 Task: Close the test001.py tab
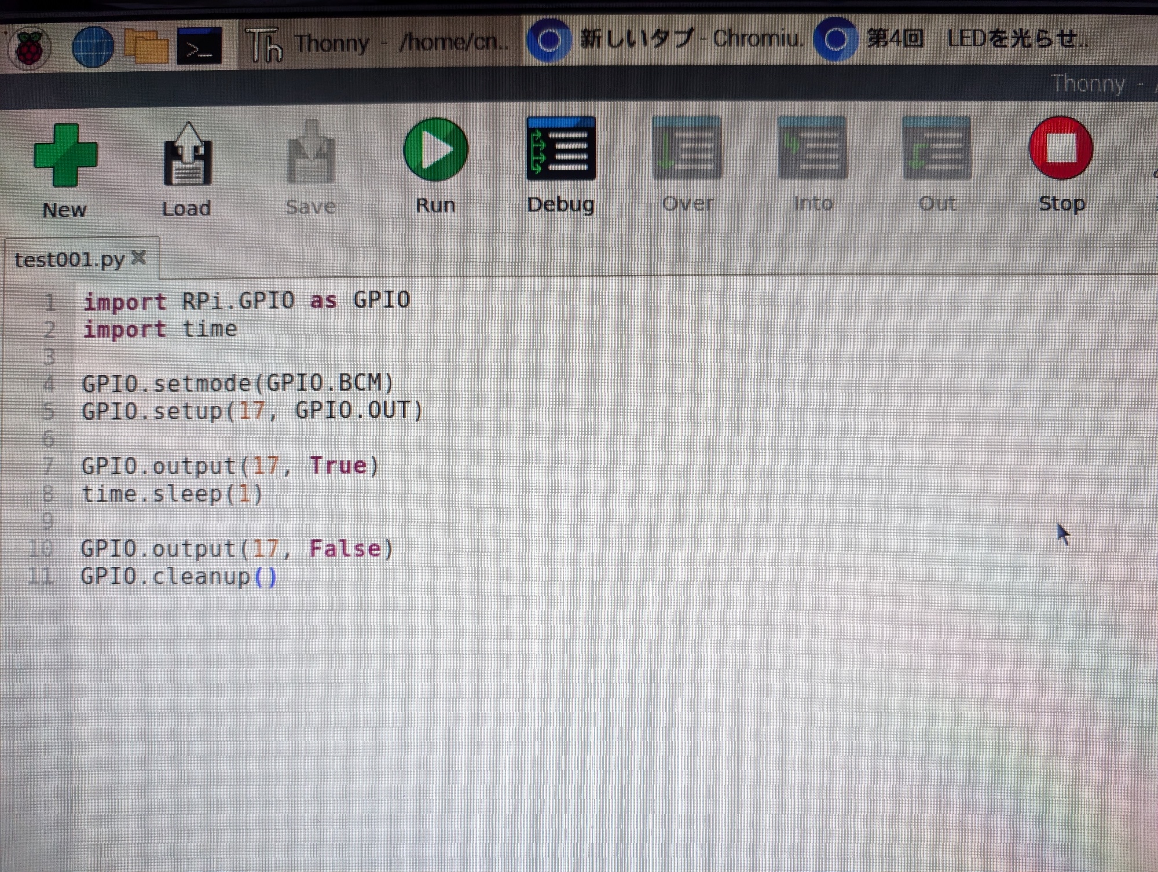coord(138,257)
